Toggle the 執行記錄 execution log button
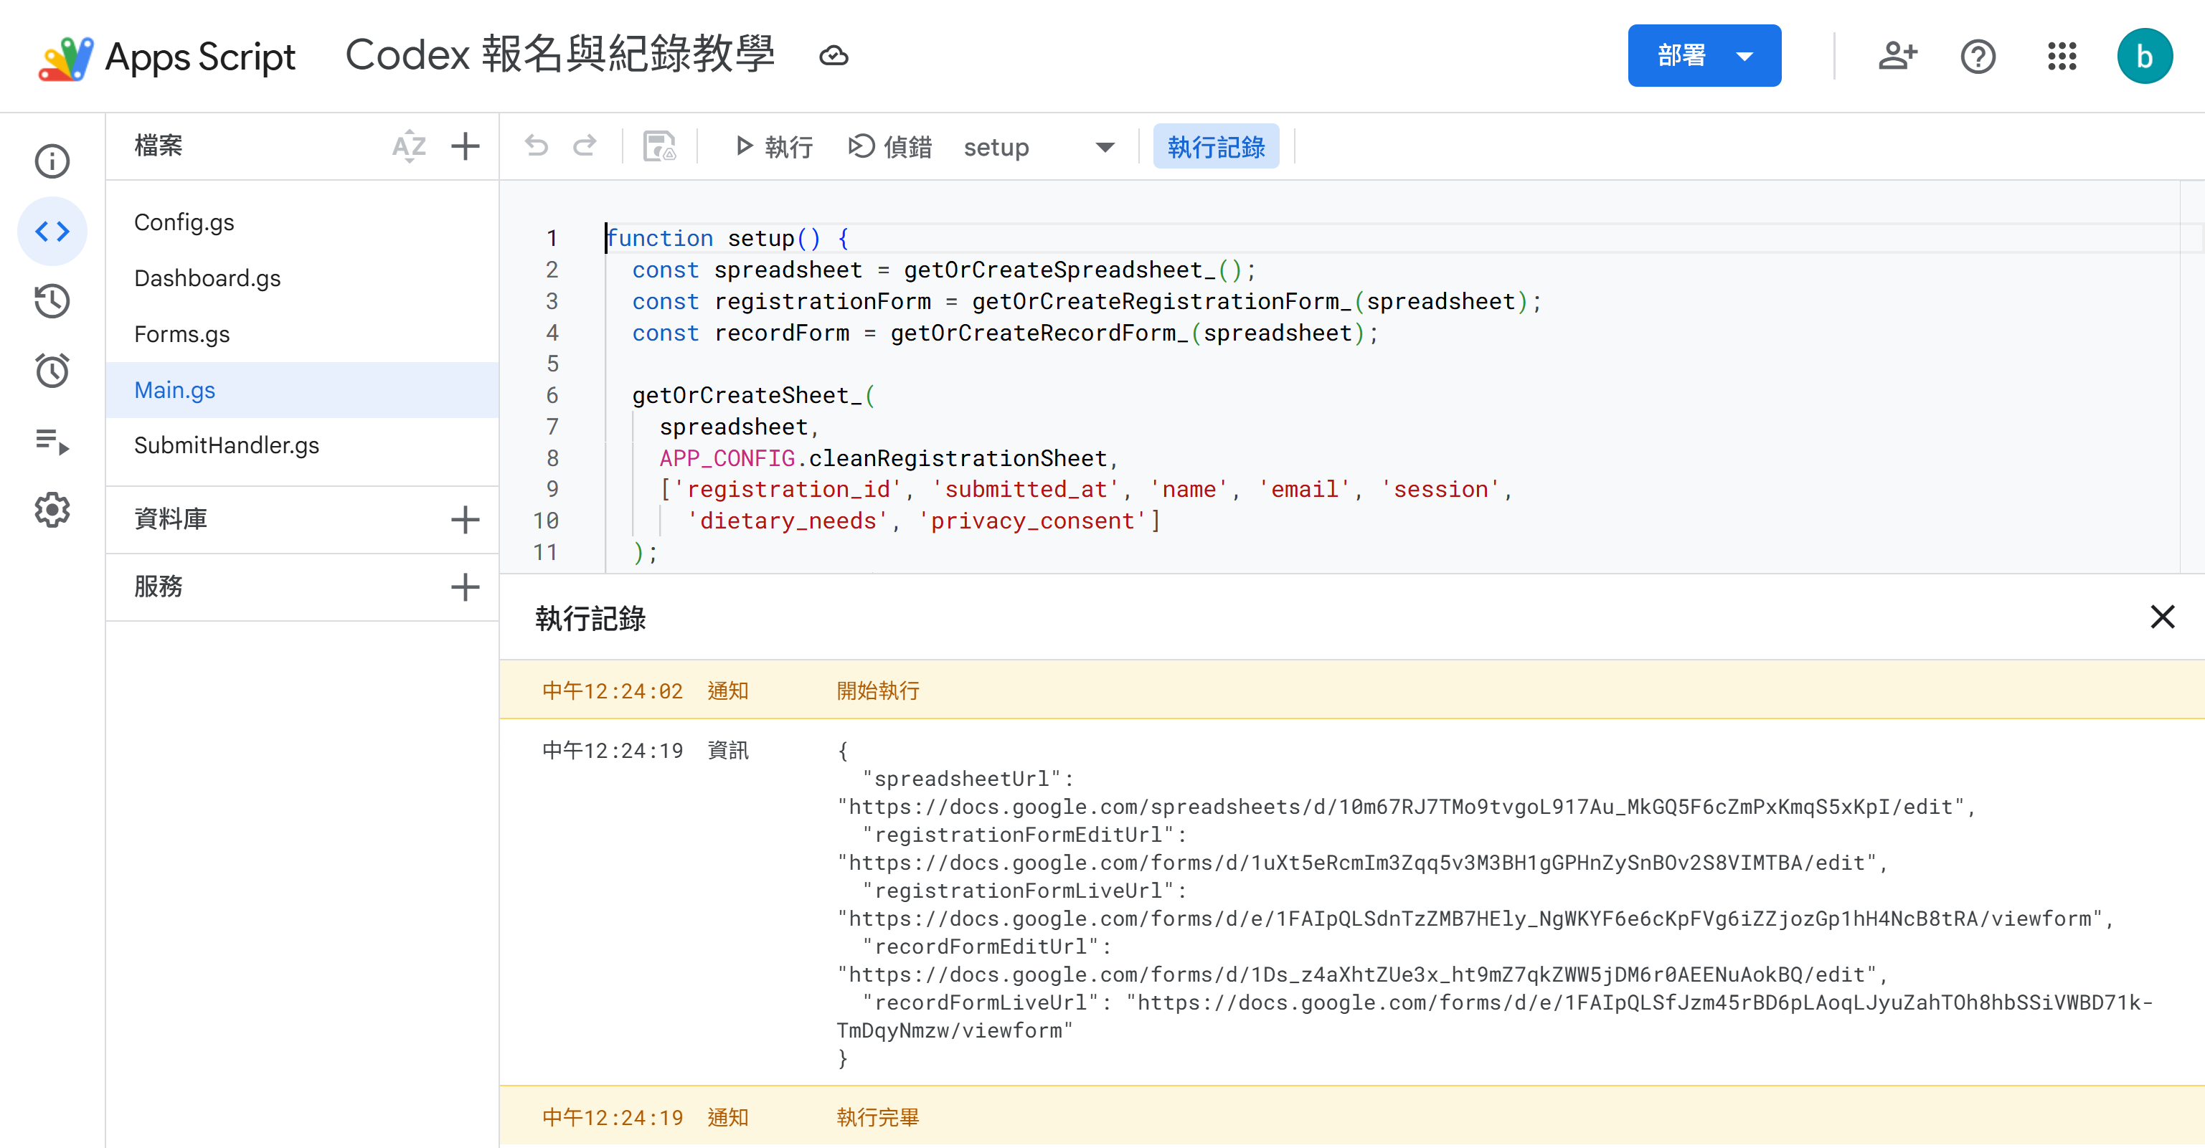Image resolution: width=2205 pixels, height=1148 pixels. click(1216, 146)
